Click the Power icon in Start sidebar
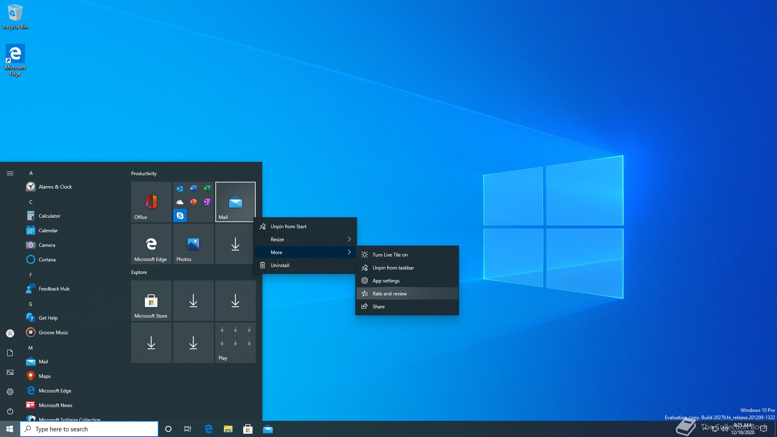The image size is (777, 437). click(10, 411)
